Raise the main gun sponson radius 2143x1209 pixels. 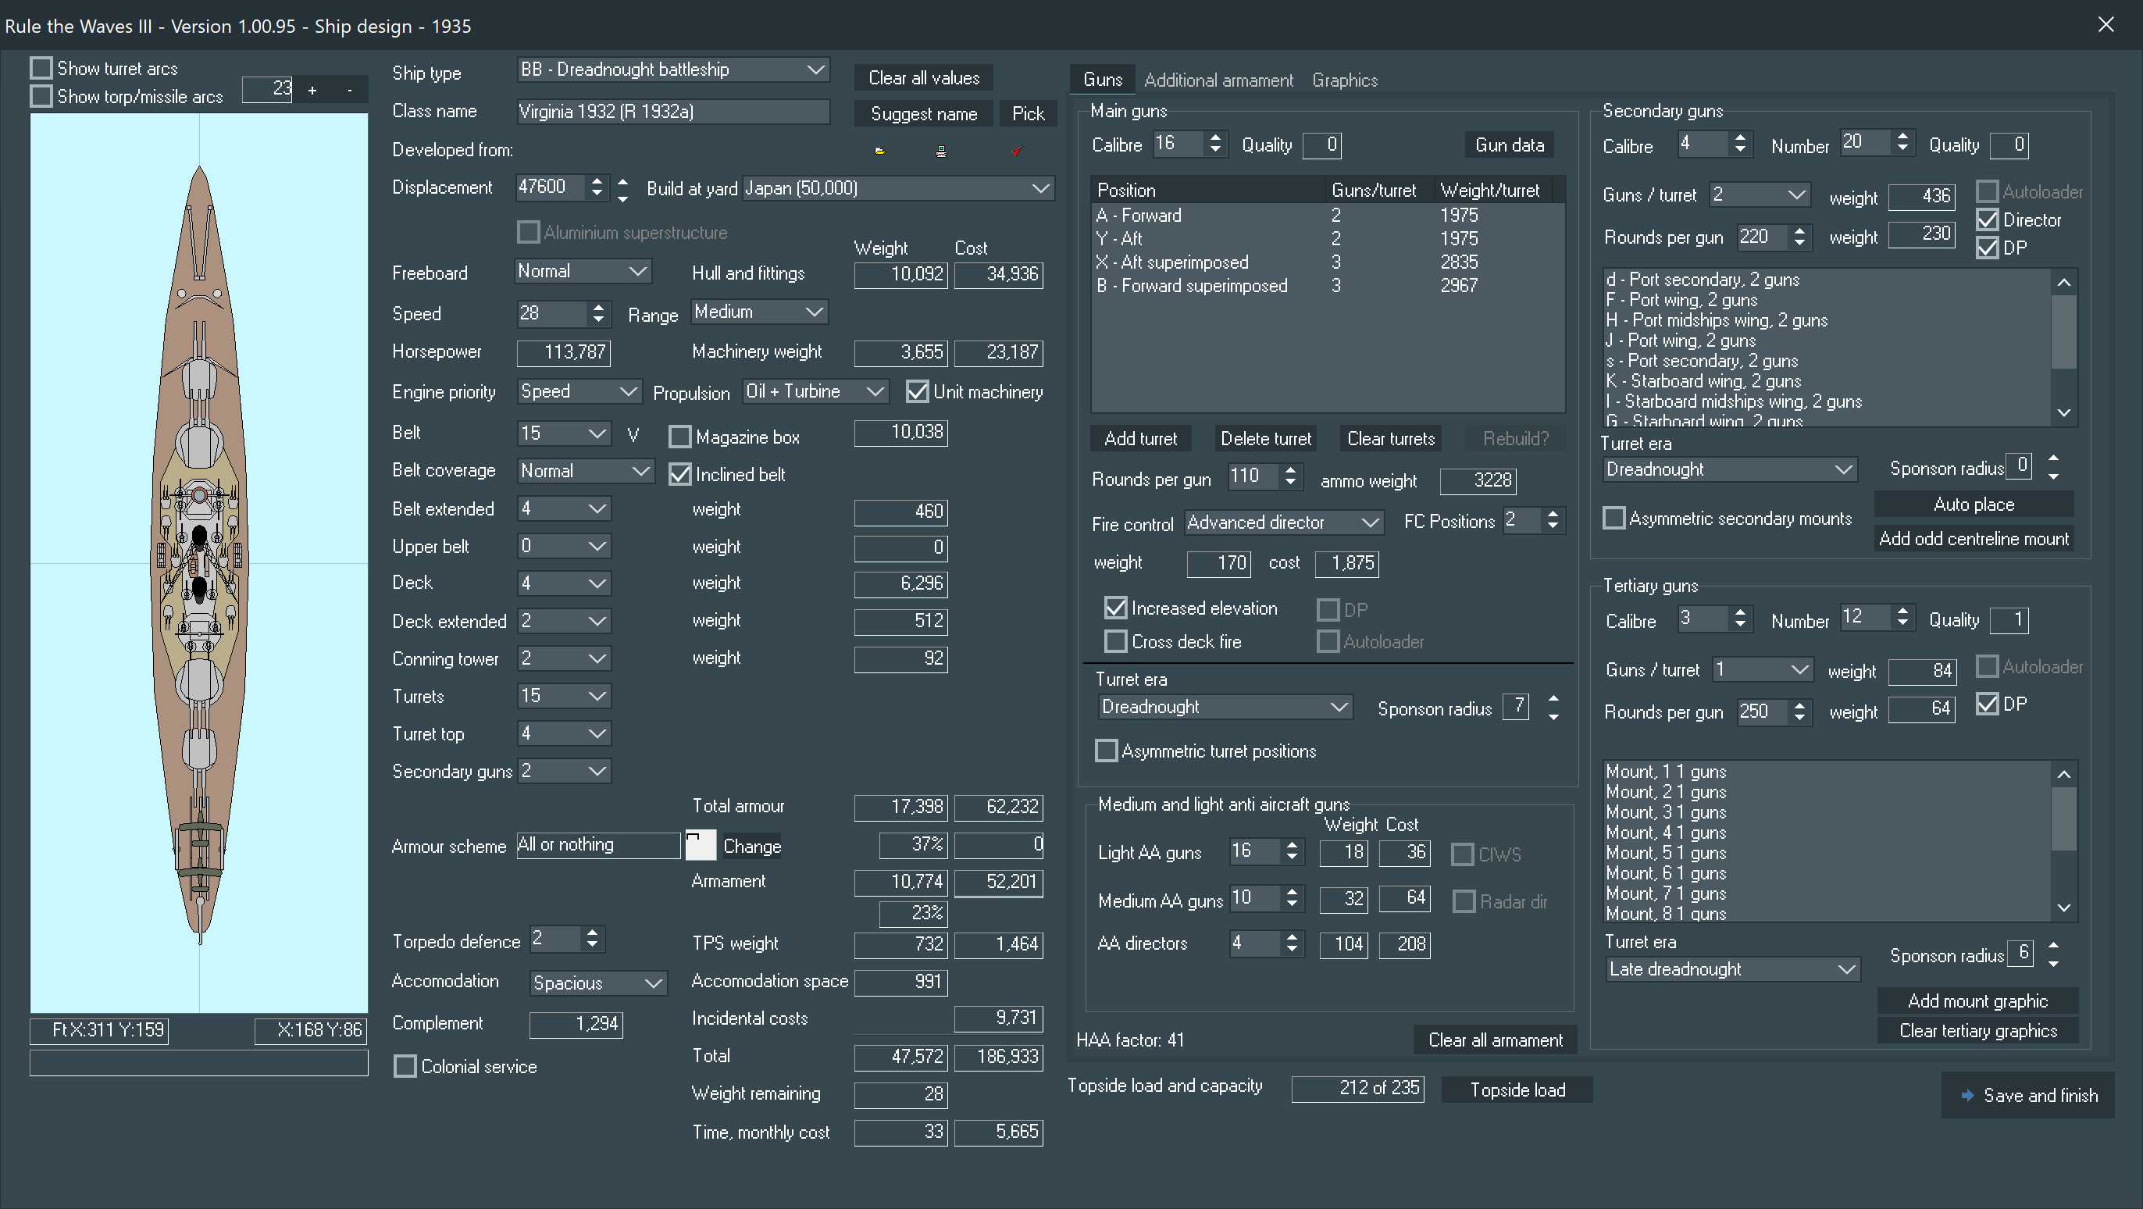click(x=1553, y=700)
